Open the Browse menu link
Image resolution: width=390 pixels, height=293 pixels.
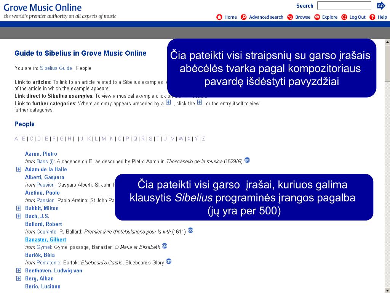[303, 17]
